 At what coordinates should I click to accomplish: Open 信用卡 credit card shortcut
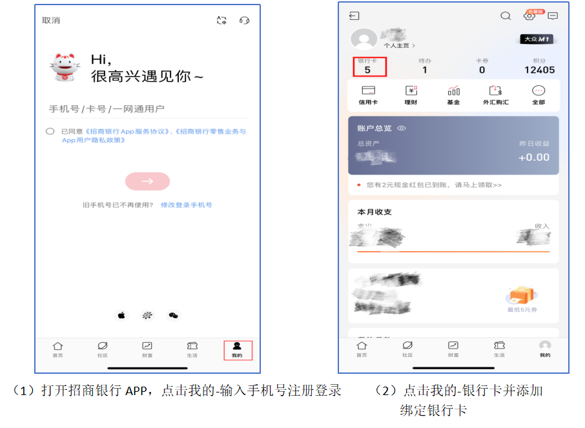coord(369,95)
